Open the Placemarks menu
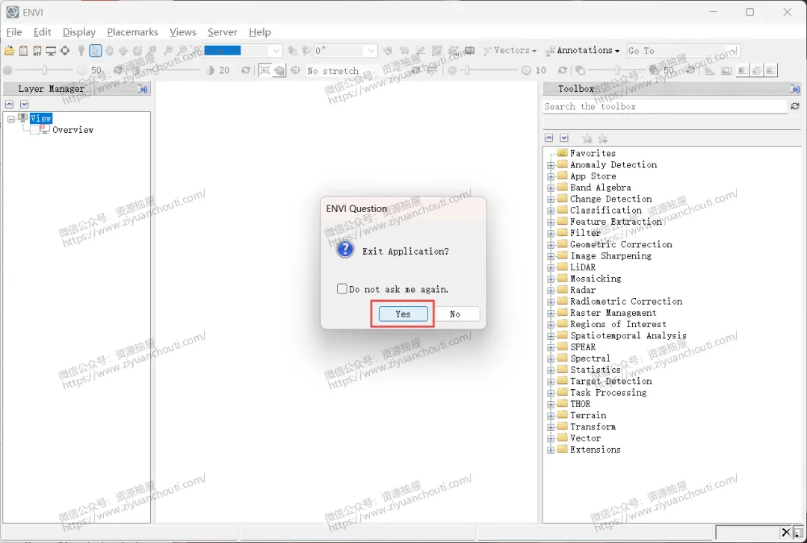Image resolution: width=807 pixels, height=543 pixels. pos(132,32)
